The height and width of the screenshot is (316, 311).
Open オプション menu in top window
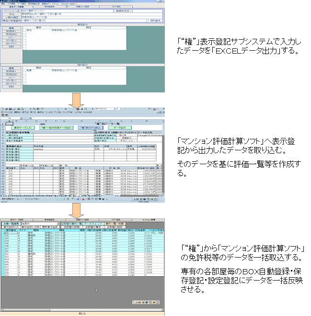(x=55, y=4)
